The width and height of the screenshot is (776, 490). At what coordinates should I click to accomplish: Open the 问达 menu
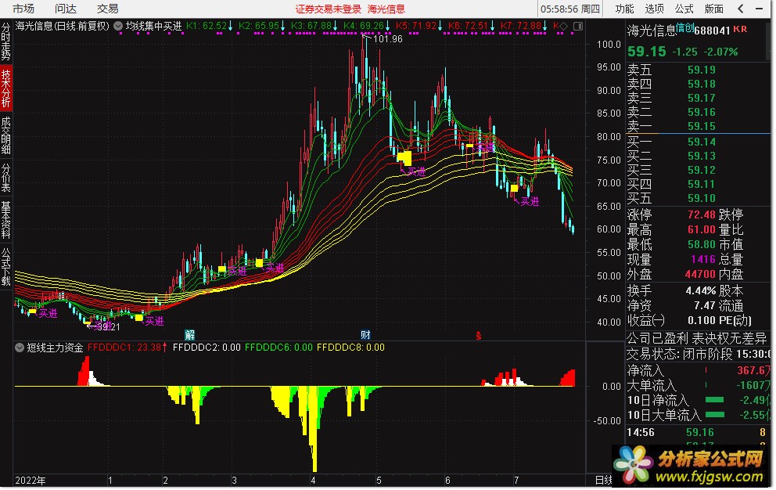(x=66, y=9)
